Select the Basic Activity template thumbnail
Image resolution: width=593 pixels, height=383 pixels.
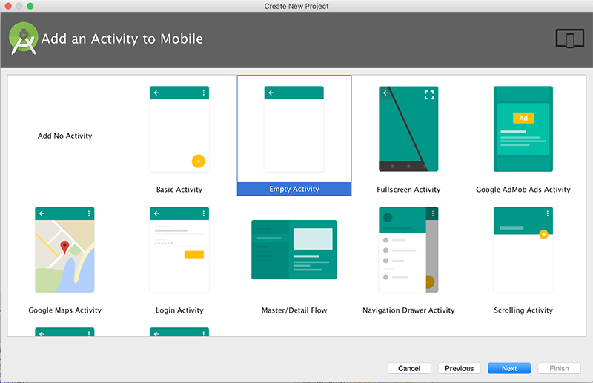(179, 130)
